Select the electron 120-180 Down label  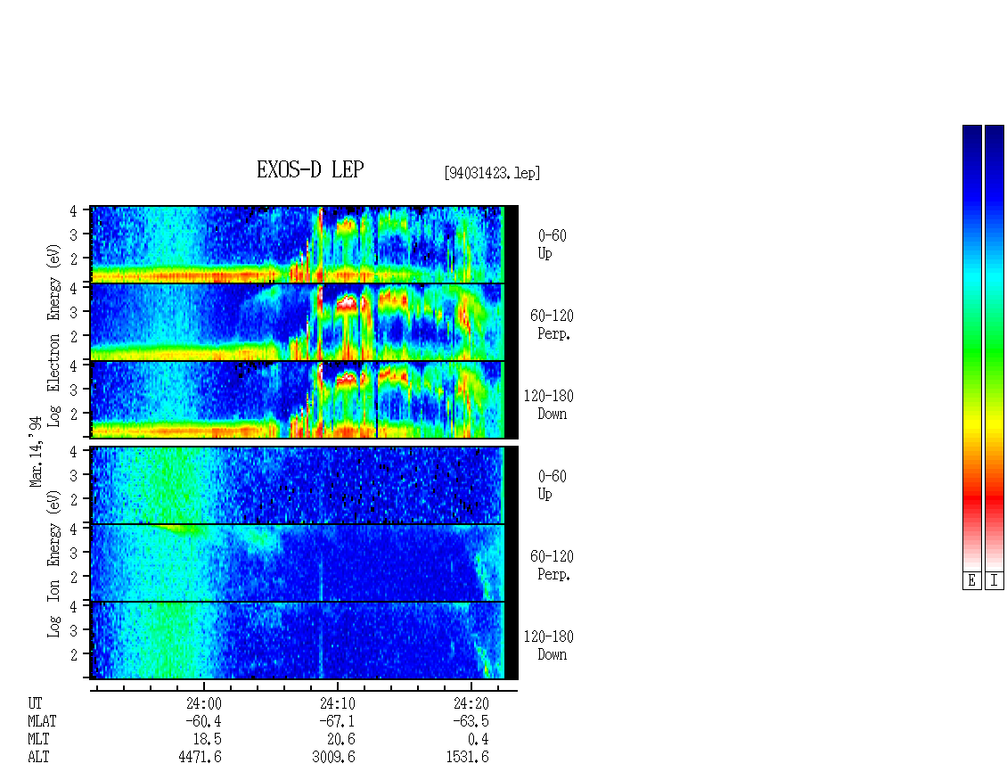tap(548, 405)
